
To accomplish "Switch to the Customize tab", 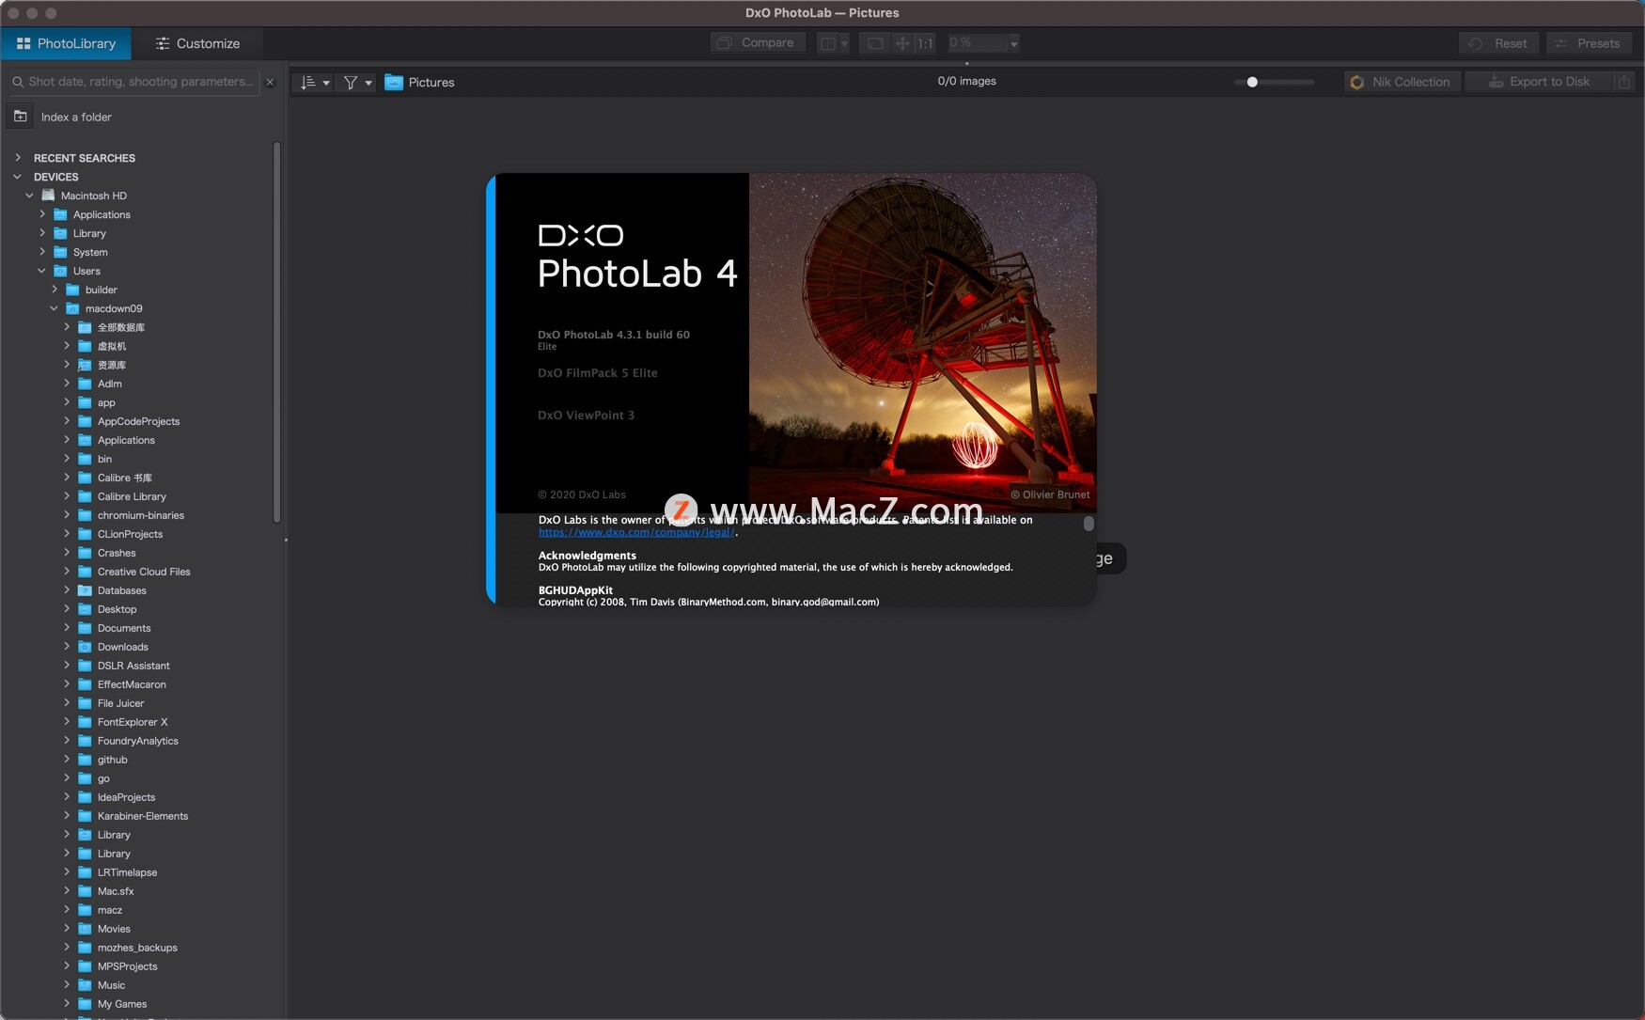I will pos(197,43).
